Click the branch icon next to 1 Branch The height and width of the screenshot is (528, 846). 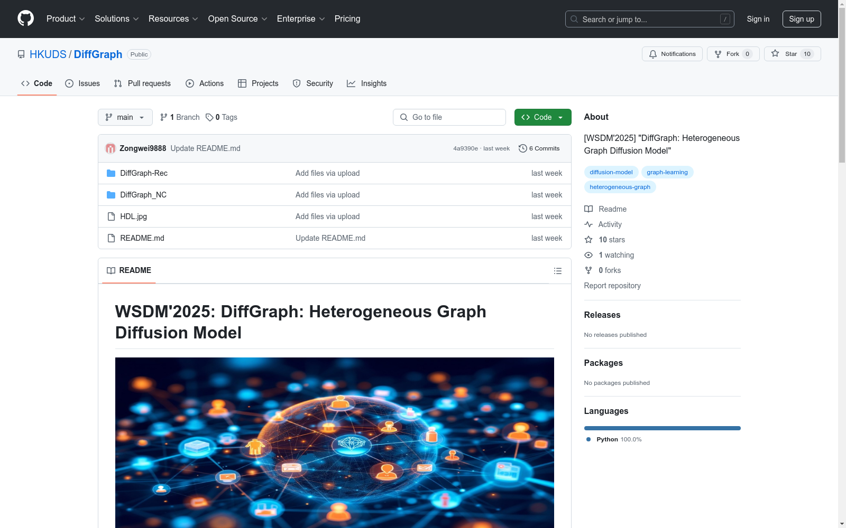pyautogui.click(x=164, y=117)
